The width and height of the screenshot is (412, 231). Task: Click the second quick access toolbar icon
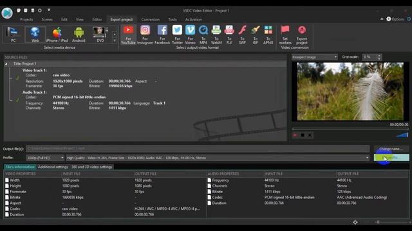tap(26, 10)
